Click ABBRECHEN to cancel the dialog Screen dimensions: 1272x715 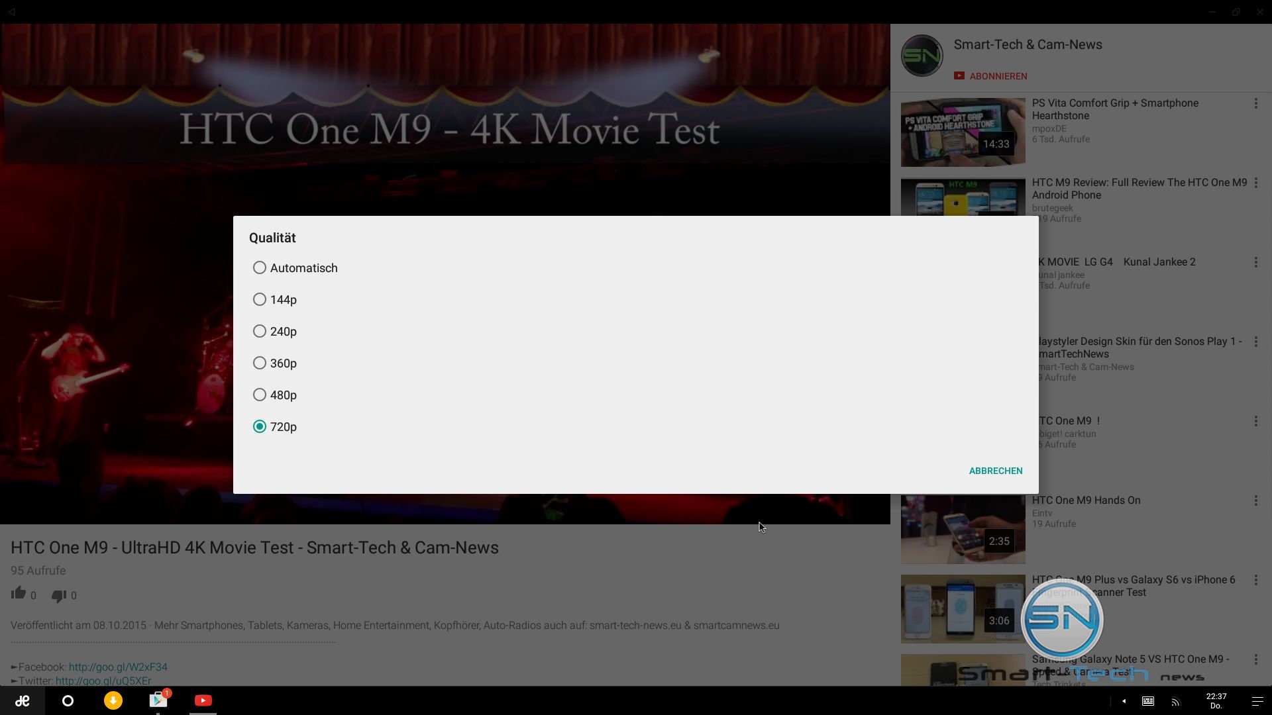tap(996, 471)
